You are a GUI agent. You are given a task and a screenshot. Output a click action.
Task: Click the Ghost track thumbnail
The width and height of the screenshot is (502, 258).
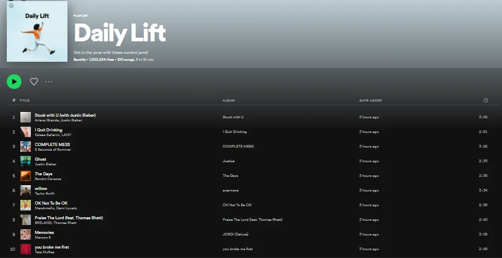(26, 161)
